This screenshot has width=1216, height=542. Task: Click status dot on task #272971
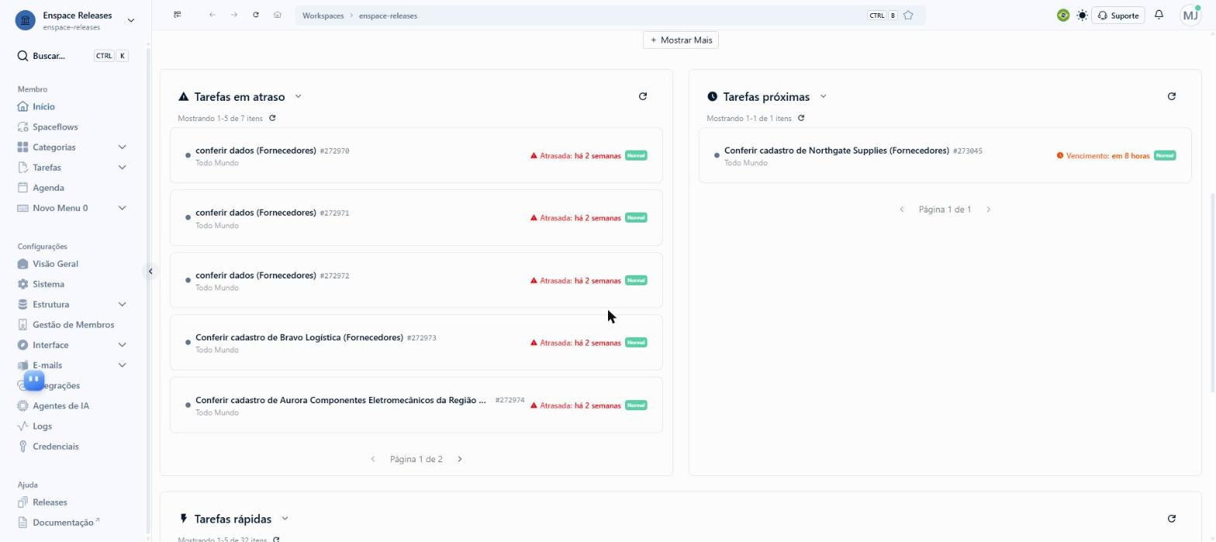[188, 218]
